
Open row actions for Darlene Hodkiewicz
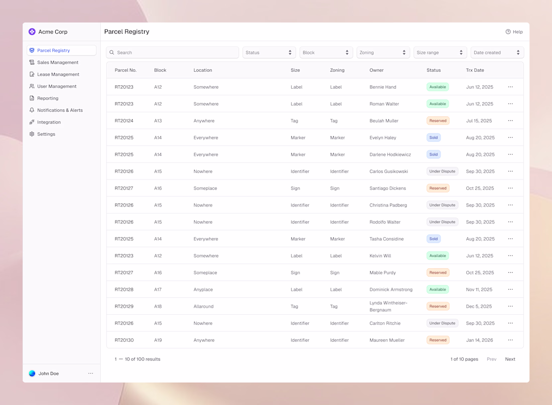coord(510,154)
